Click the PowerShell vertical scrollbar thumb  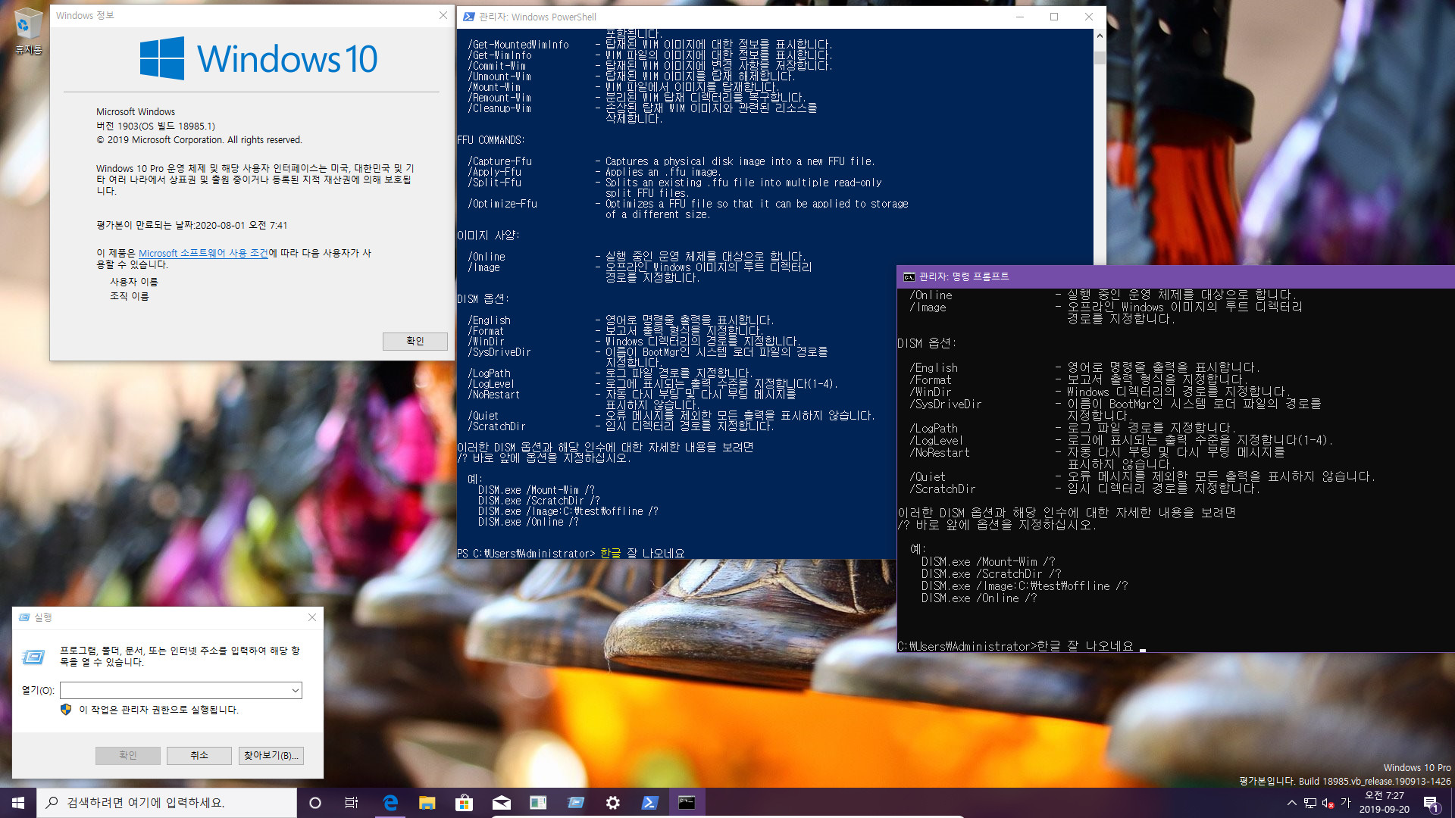click(1100, 58)
